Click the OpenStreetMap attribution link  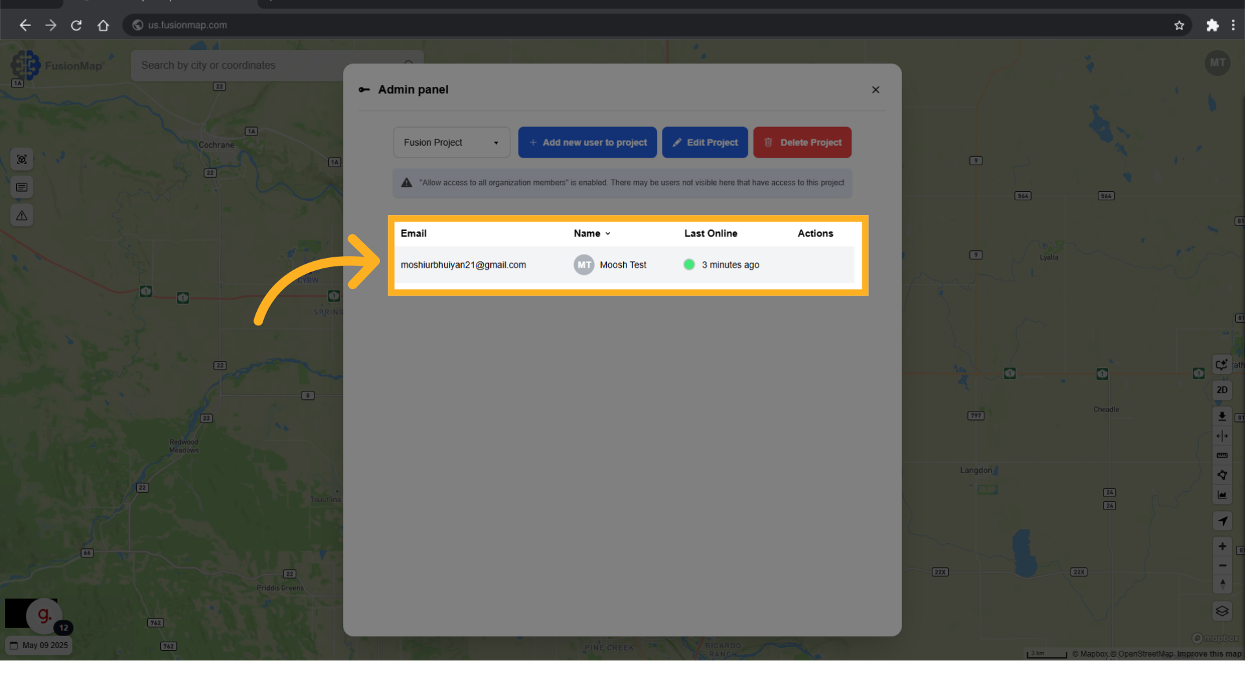(x=1141, y=654)
